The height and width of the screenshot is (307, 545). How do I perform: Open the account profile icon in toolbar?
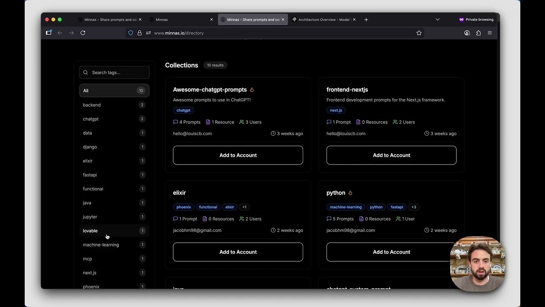click(467, 33)
